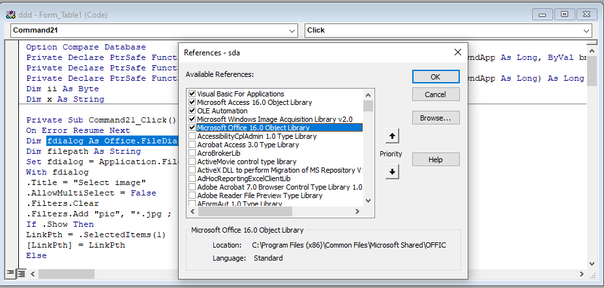The image size is (604, 288).
Task: Uncheck OLE Automation reference
Action: (192, 111)
